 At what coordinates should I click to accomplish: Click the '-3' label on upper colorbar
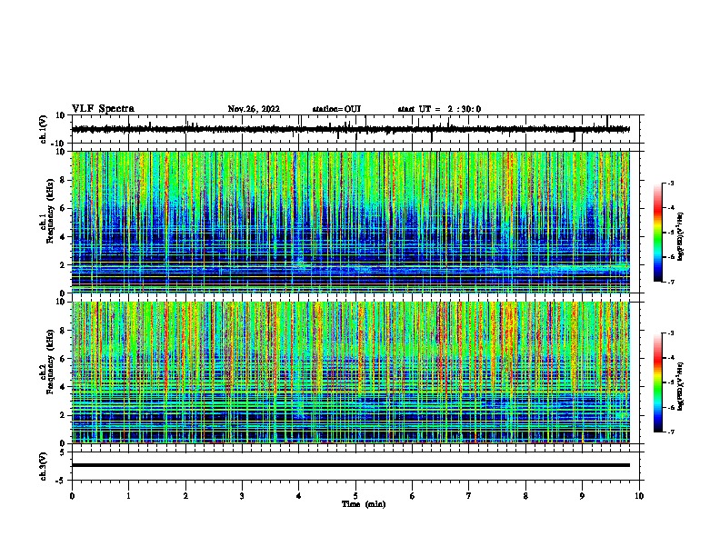click(x=670, y=183)
